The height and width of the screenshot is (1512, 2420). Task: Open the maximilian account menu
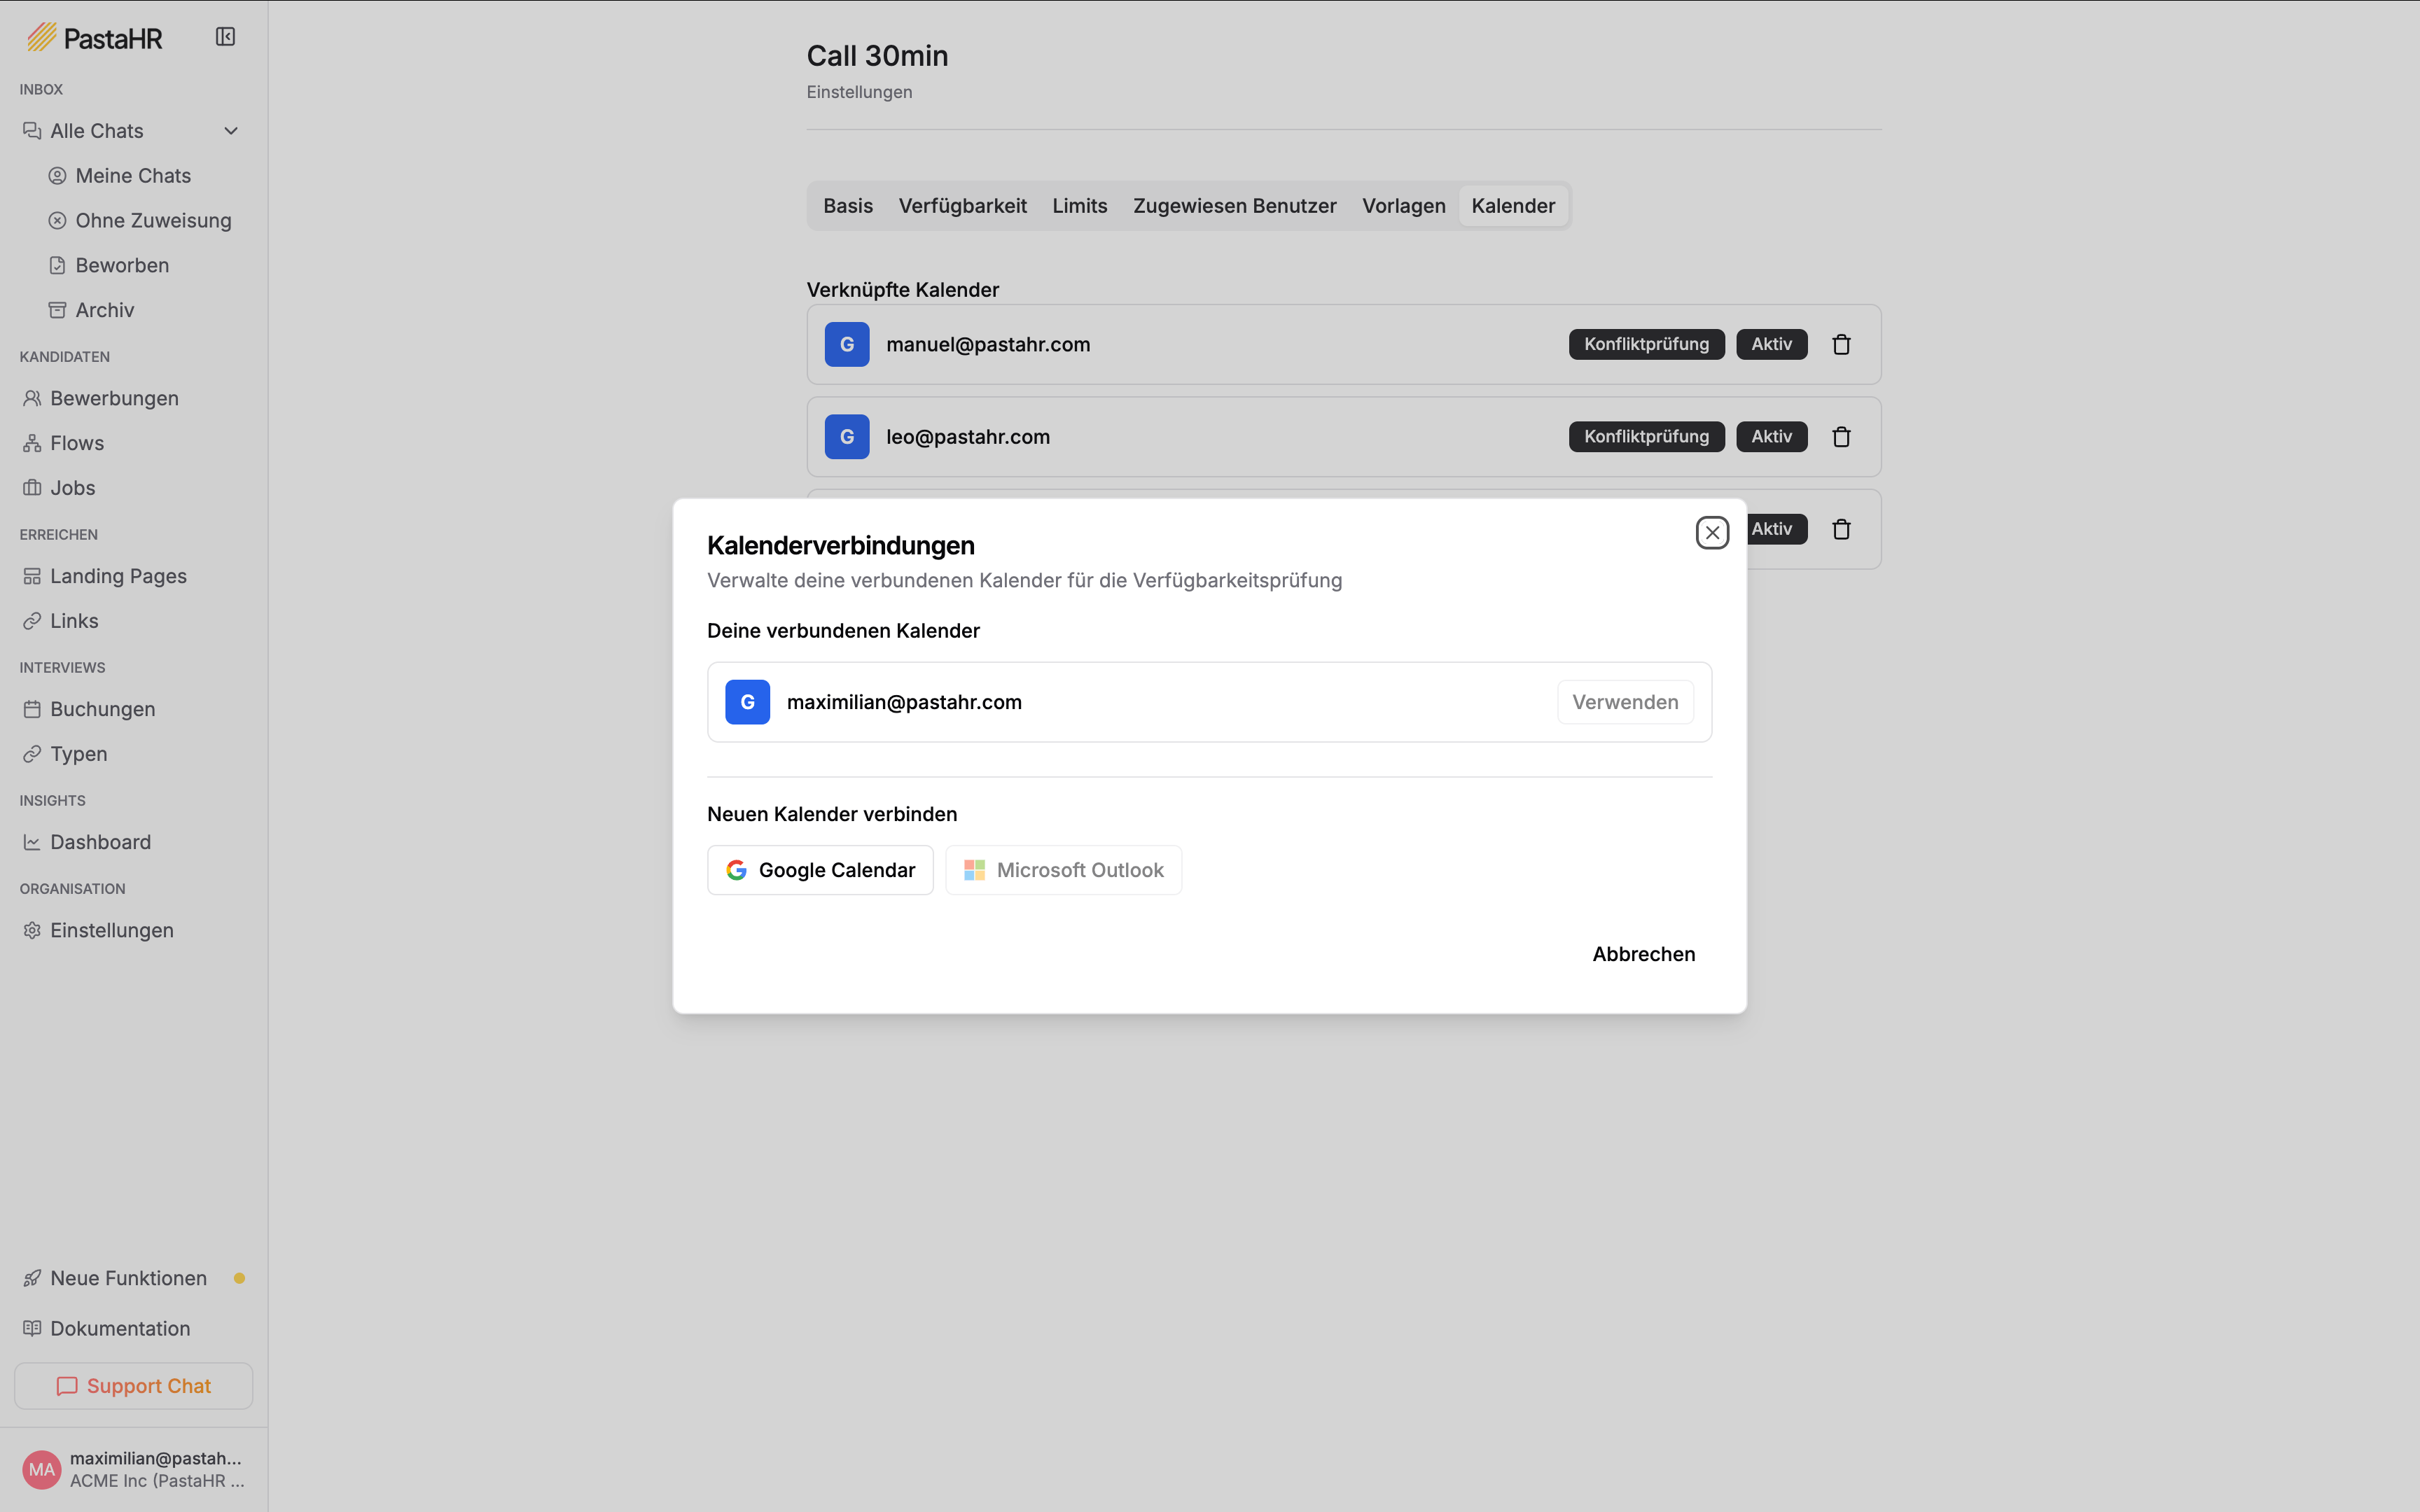pos(133,1469)
